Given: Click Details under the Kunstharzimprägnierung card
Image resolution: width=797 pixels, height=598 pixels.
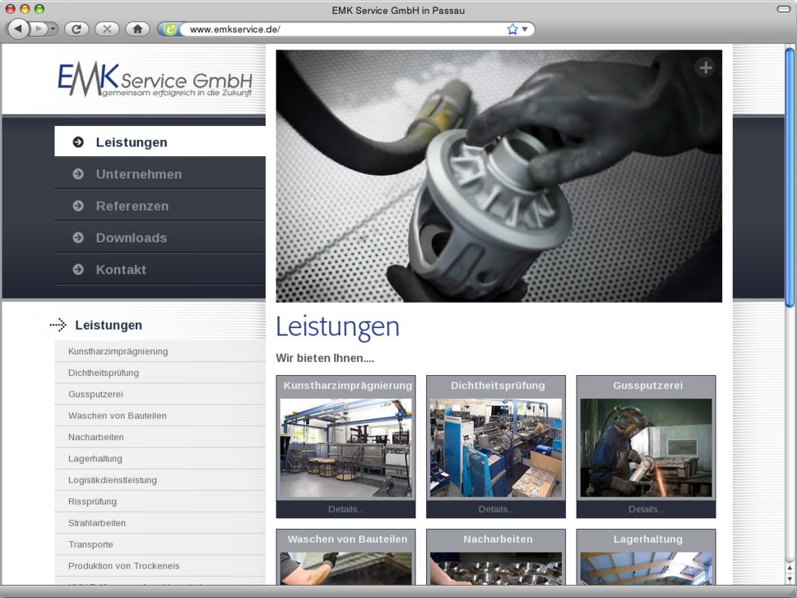Looking at the screenshot, I should point(346,509).
